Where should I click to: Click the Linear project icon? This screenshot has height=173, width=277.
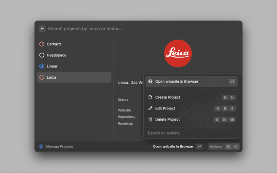(x=42, y=66)
